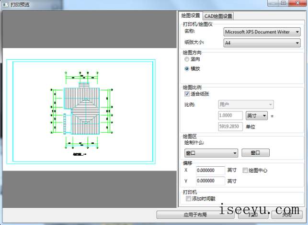
Task: Open the CAD绘图设置 tab
Action: tap(218, 16)
